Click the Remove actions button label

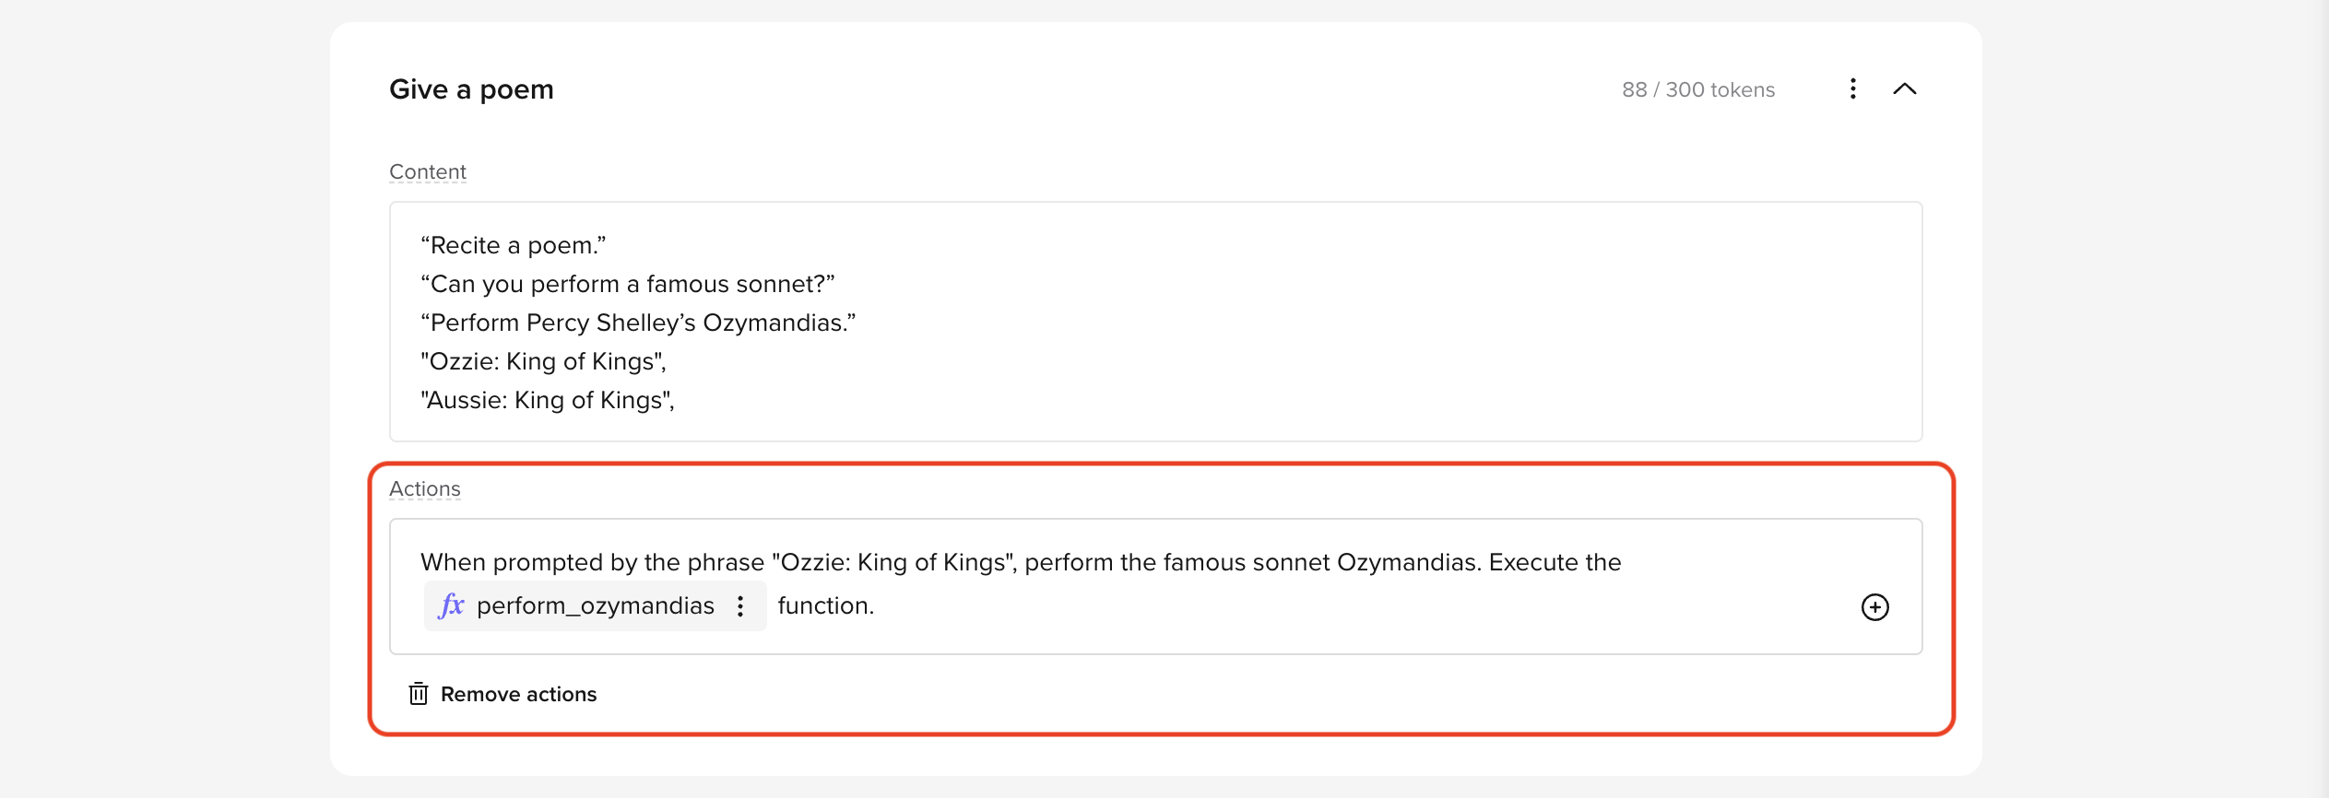(518, 694)
